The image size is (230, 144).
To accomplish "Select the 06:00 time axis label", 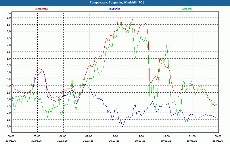I will tap(63, 137).
